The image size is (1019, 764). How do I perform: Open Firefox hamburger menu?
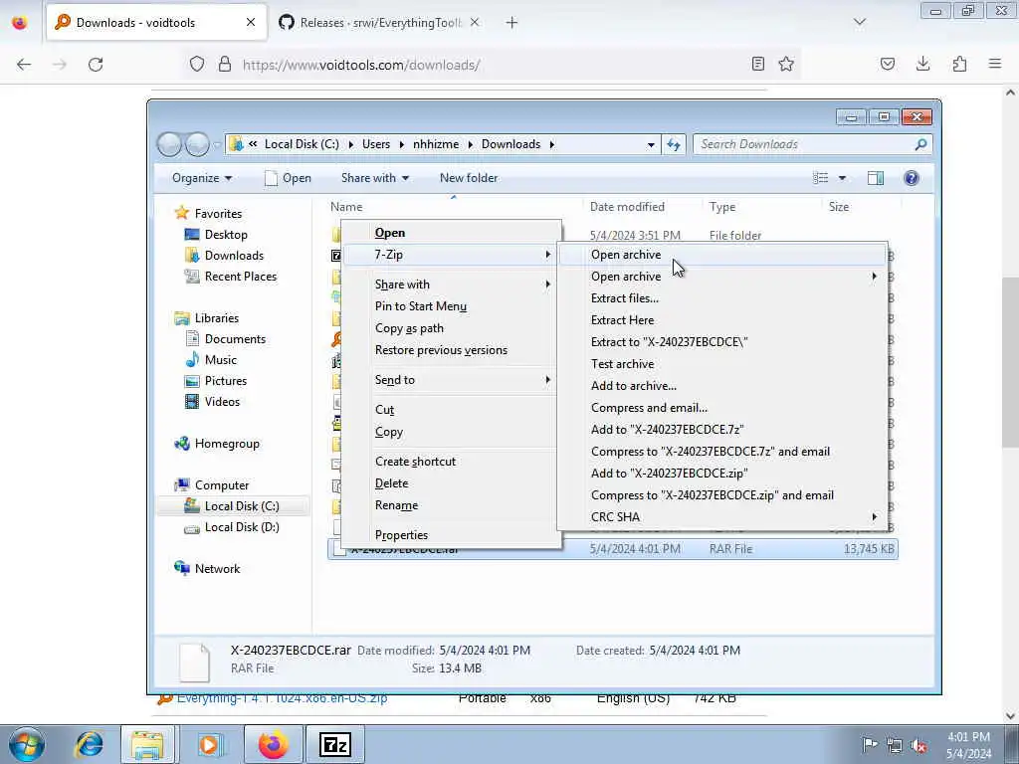995,64
